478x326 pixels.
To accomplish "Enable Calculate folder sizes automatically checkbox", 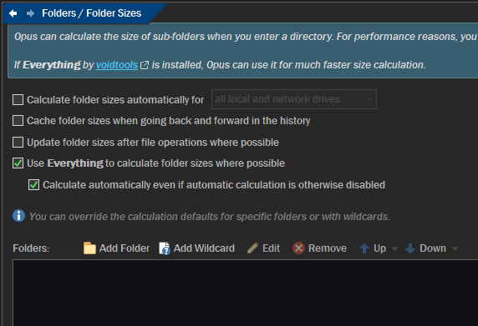I will point(18,99).
